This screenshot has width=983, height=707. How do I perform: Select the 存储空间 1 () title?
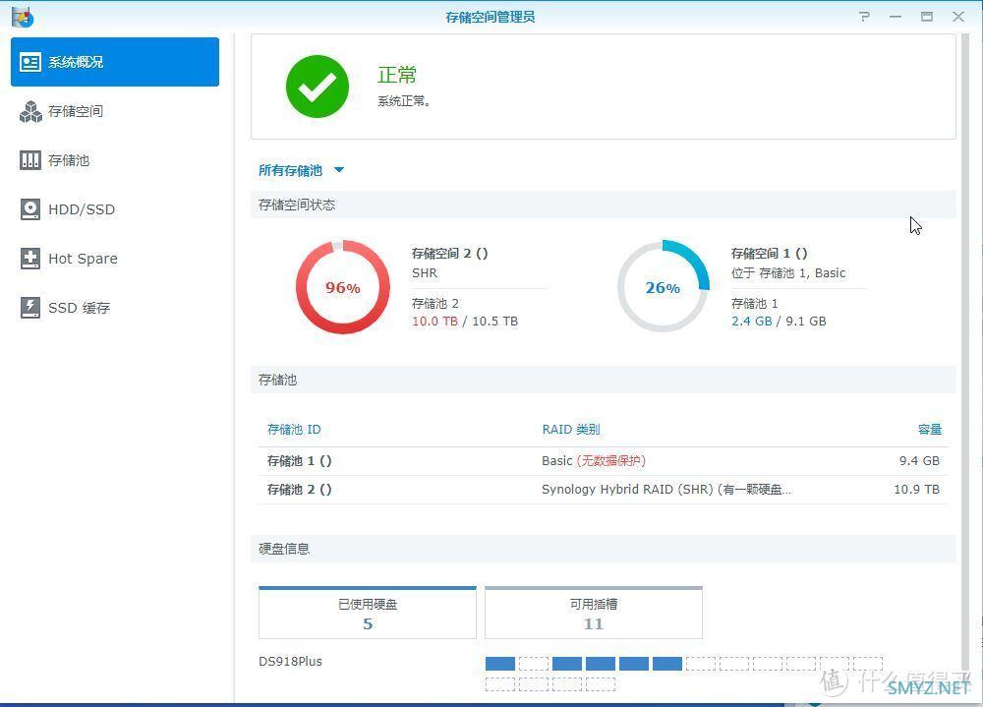770,254
